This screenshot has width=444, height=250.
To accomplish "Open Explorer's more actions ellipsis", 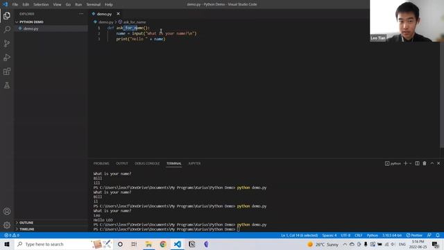I will pos(81,14).
